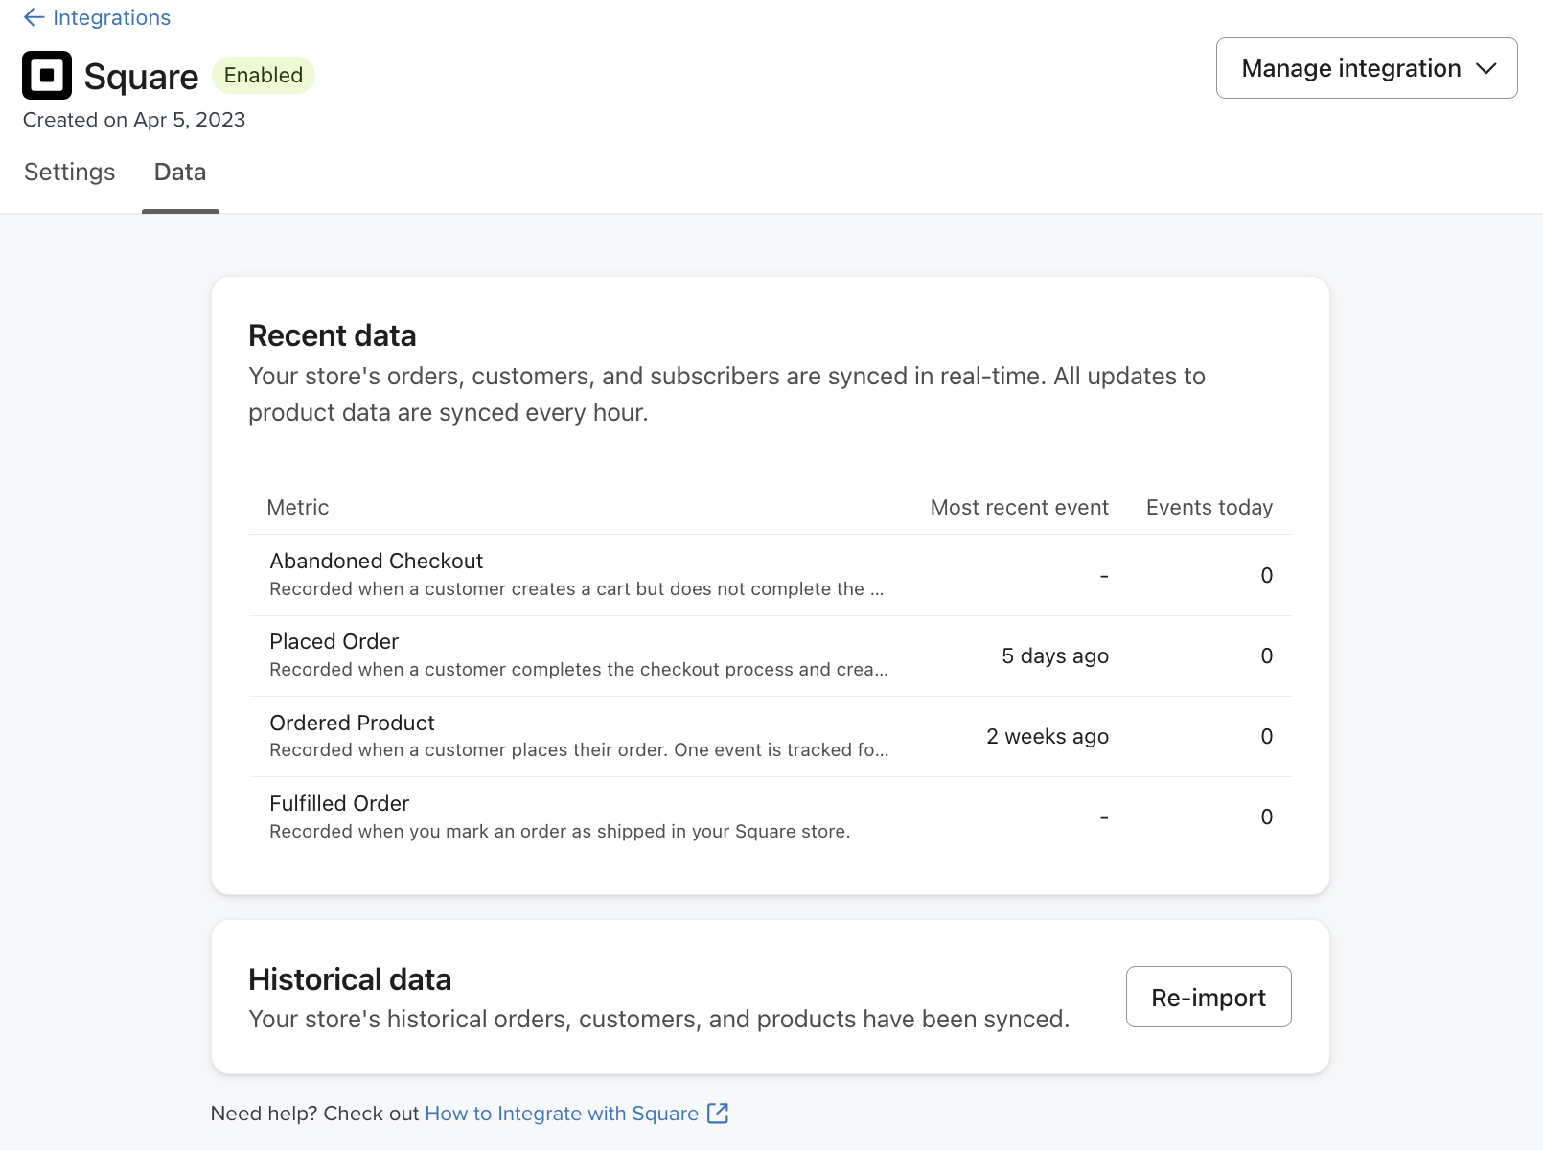Image resolution: width=1543 pixels, height=1150 pixels.
Task: Click the Events today count for Placed Order
Action: (x=1266, y=655)
